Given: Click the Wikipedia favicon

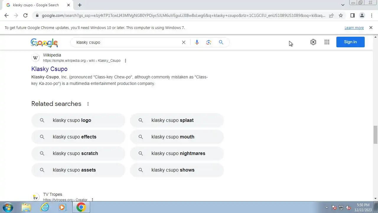Looking at the screenshot, I should [35, 58].
